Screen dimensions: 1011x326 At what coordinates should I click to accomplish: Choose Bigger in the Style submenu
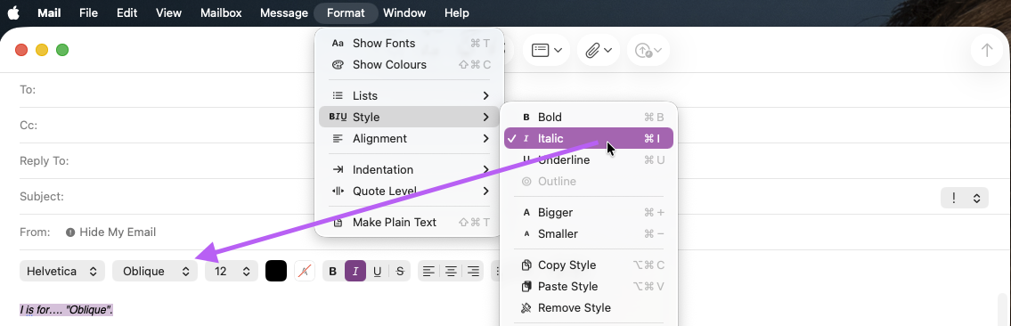click(589, 213)
